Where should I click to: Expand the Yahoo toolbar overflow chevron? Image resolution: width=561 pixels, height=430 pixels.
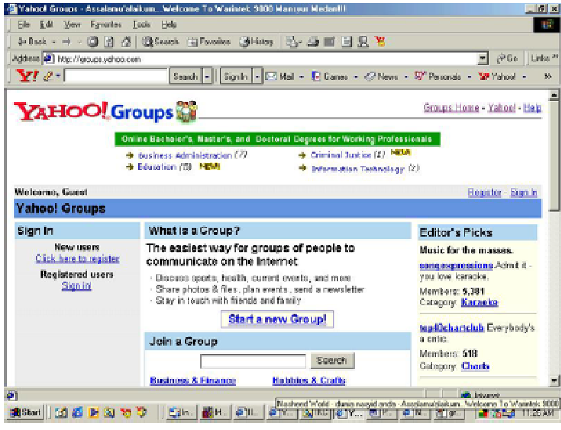click(547, 76)
